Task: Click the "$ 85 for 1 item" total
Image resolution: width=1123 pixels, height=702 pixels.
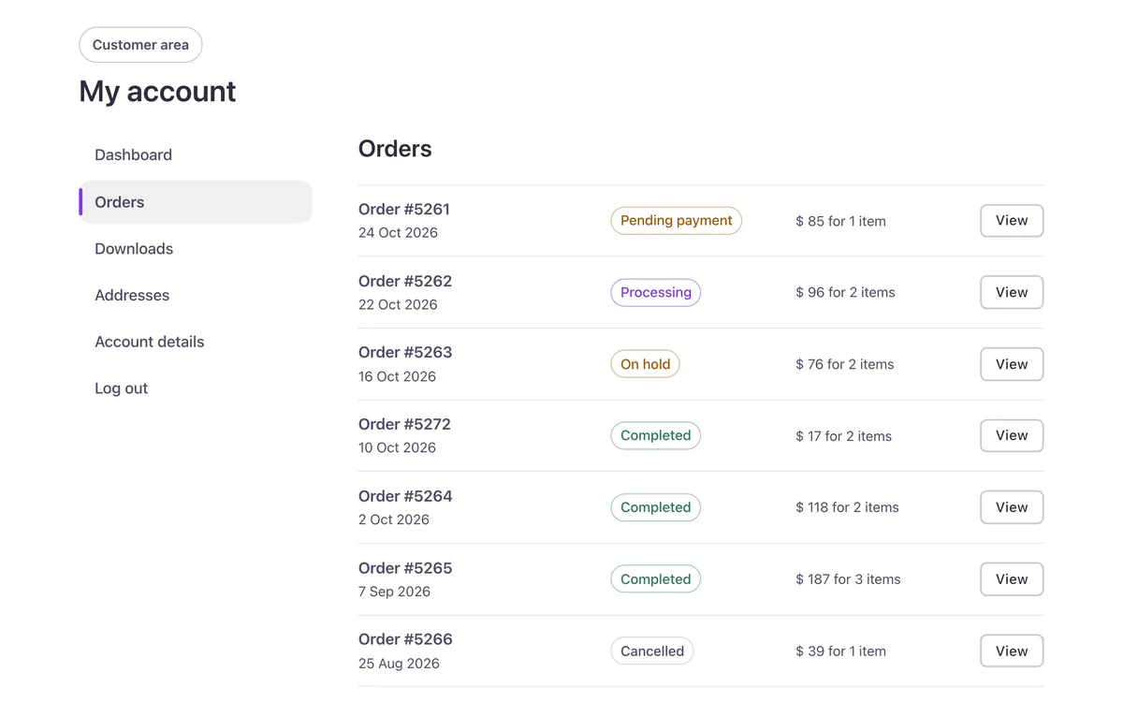Action: 841,222
